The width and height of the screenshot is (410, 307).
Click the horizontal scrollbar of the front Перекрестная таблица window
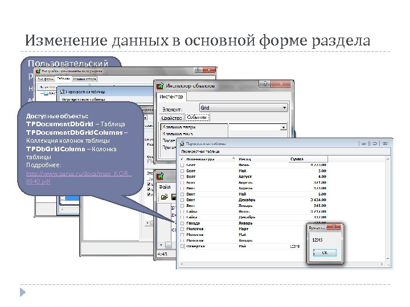[x=282, y=264]
